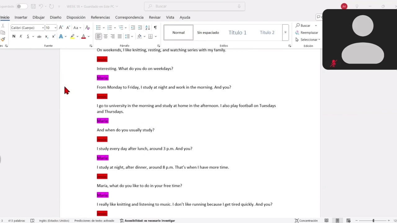Align text left

pos(98,36)
